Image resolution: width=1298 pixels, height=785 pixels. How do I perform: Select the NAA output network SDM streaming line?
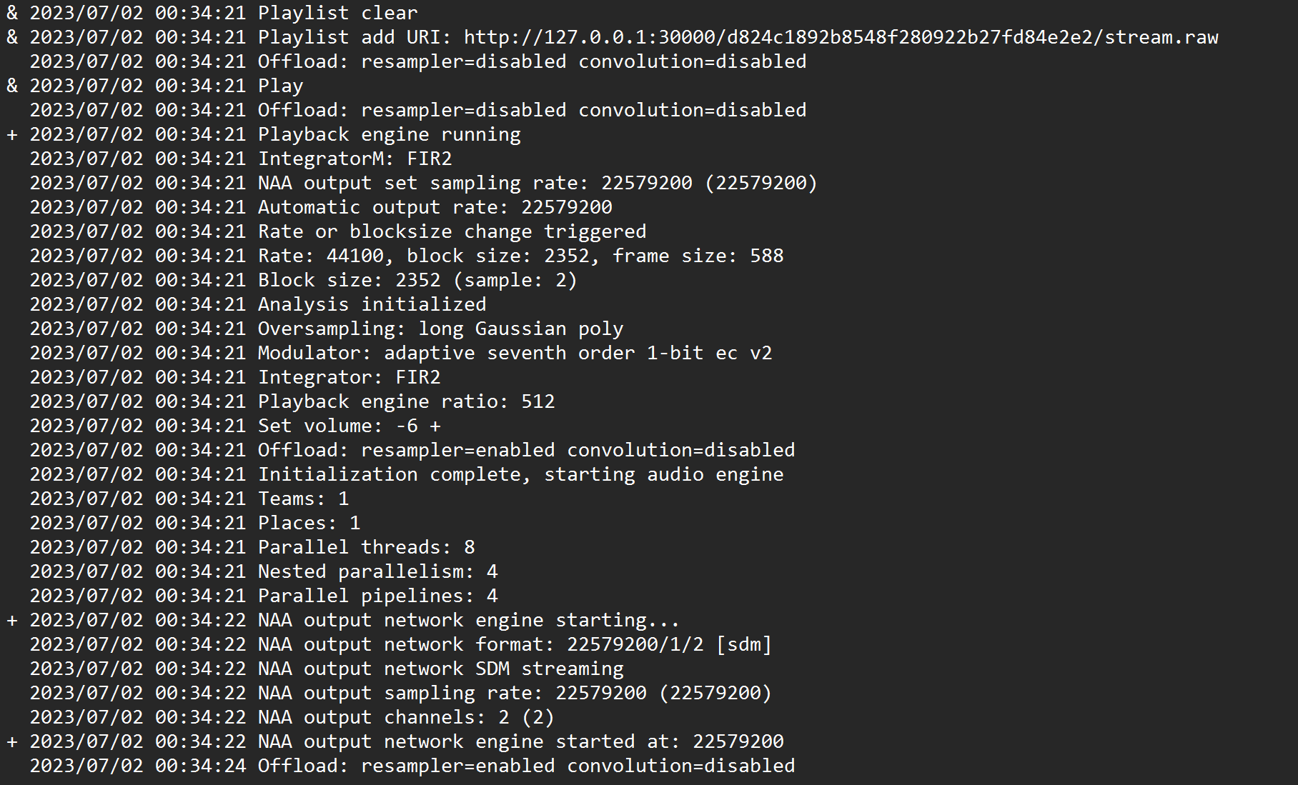(x=327, y=669)
